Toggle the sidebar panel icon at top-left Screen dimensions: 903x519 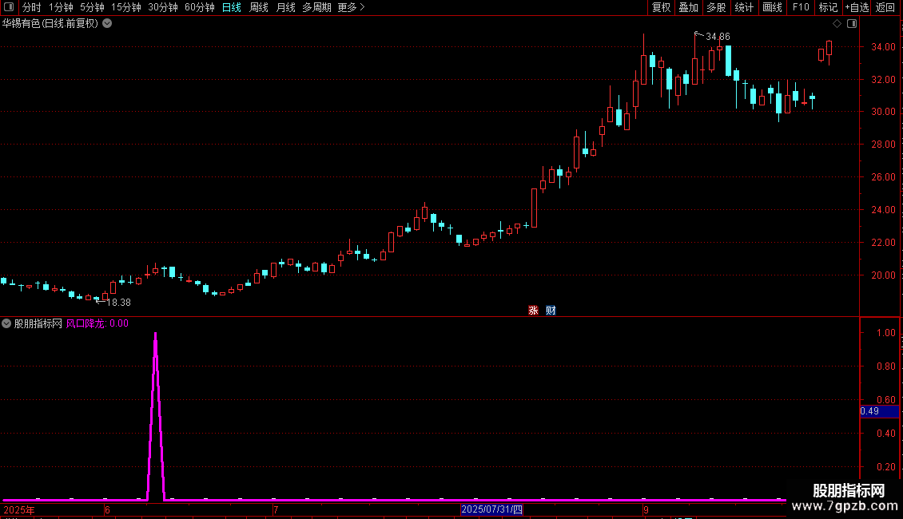tap(9, 7)
